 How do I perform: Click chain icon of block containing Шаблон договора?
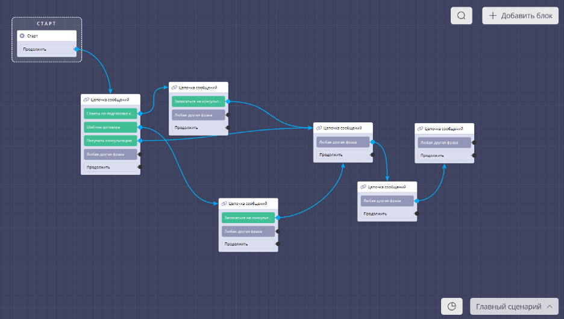point(87,99)
